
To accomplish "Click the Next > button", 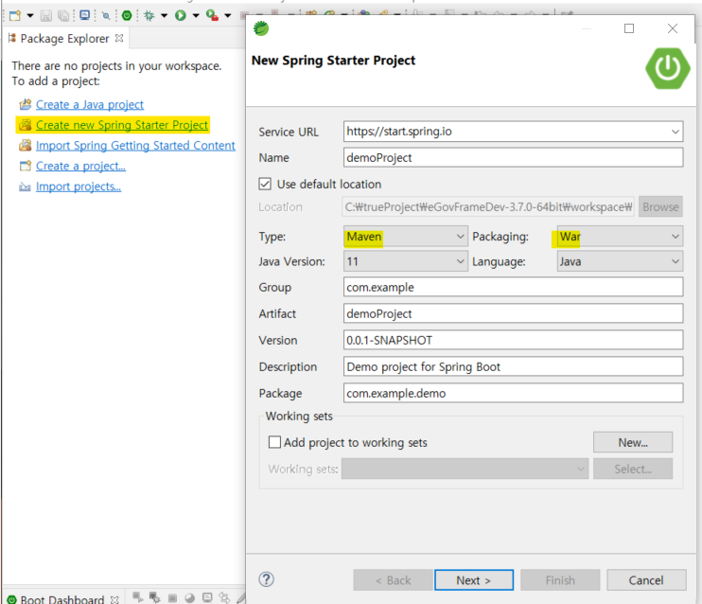I will [x=474, y=580].
